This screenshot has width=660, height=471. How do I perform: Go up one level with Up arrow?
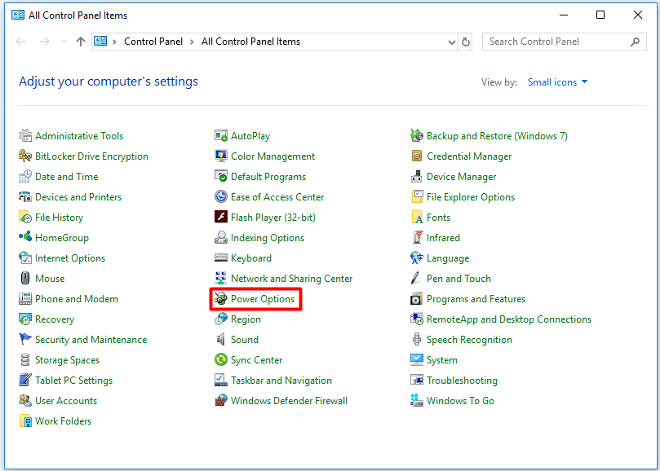[81, 42]
